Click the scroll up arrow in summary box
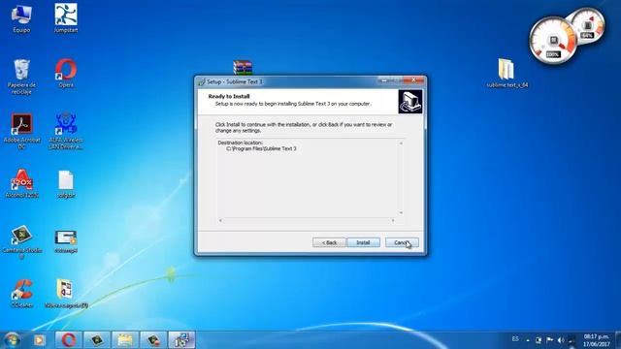621x349 pixels. click(x=401, y=143)
